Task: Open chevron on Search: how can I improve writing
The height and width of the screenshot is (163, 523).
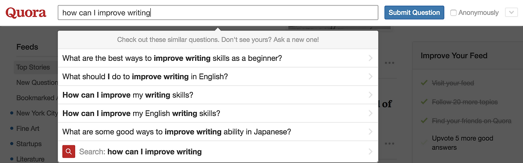Action: [371, 152]
